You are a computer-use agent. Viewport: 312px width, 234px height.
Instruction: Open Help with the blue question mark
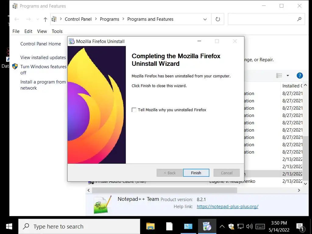click(x=300, y=76)
